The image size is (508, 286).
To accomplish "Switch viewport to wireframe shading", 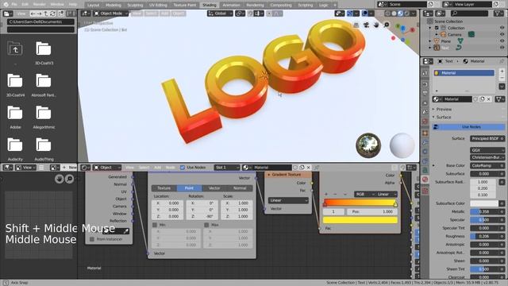I will 387,14.
